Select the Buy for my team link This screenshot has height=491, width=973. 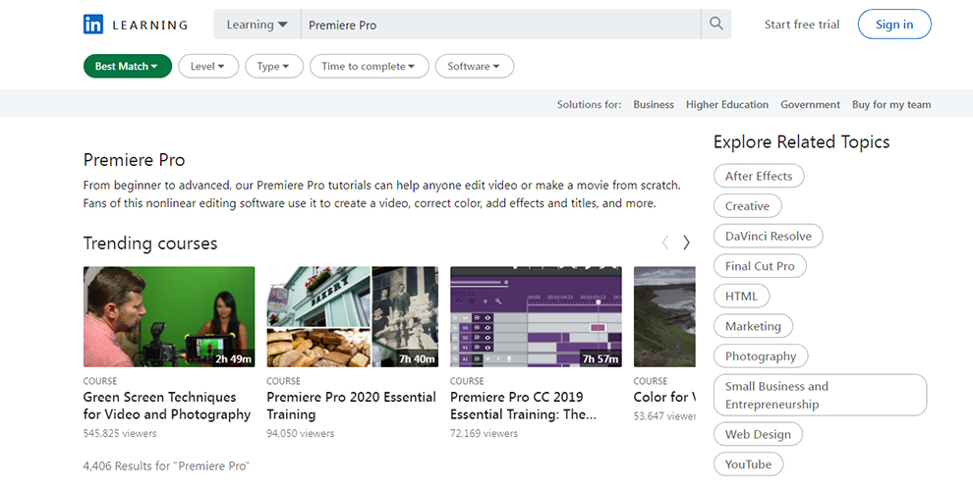891,105
